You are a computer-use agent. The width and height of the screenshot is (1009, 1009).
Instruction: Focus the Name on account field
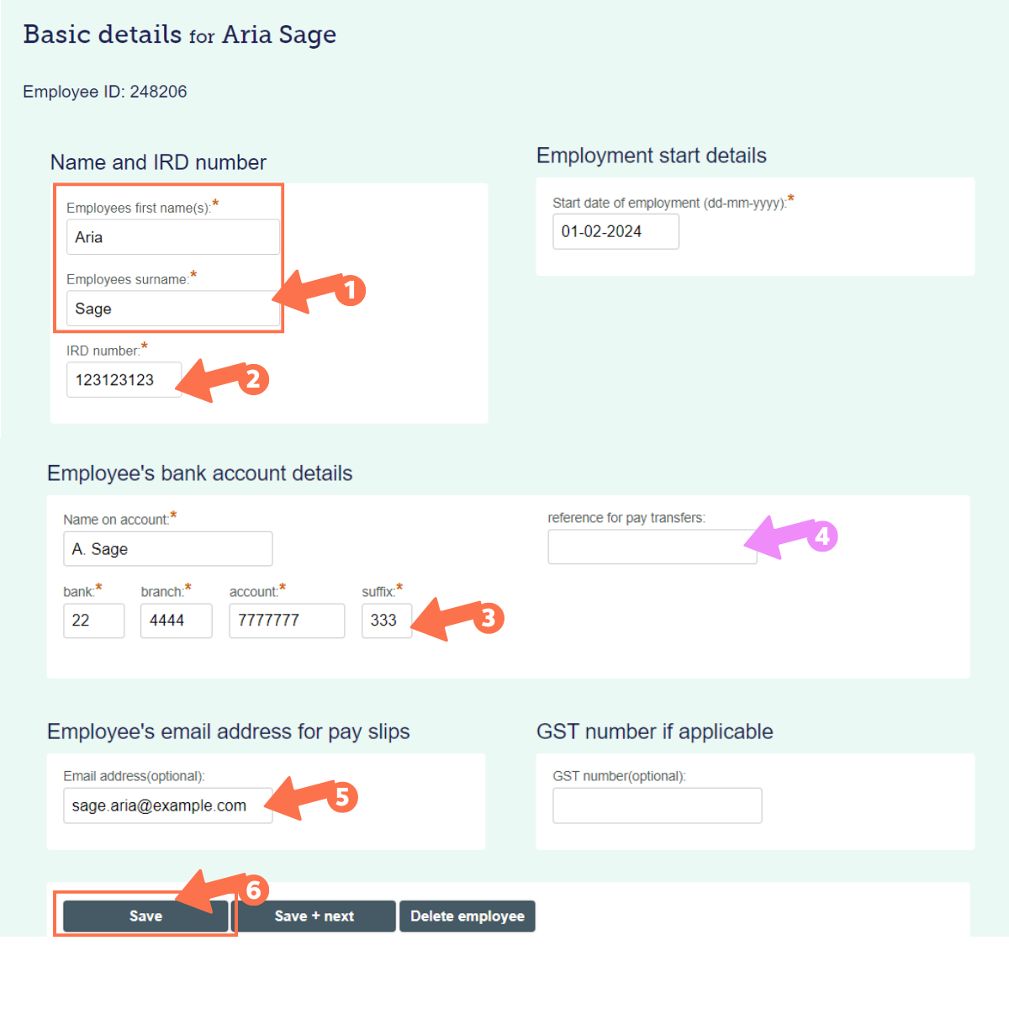[167, 549]
